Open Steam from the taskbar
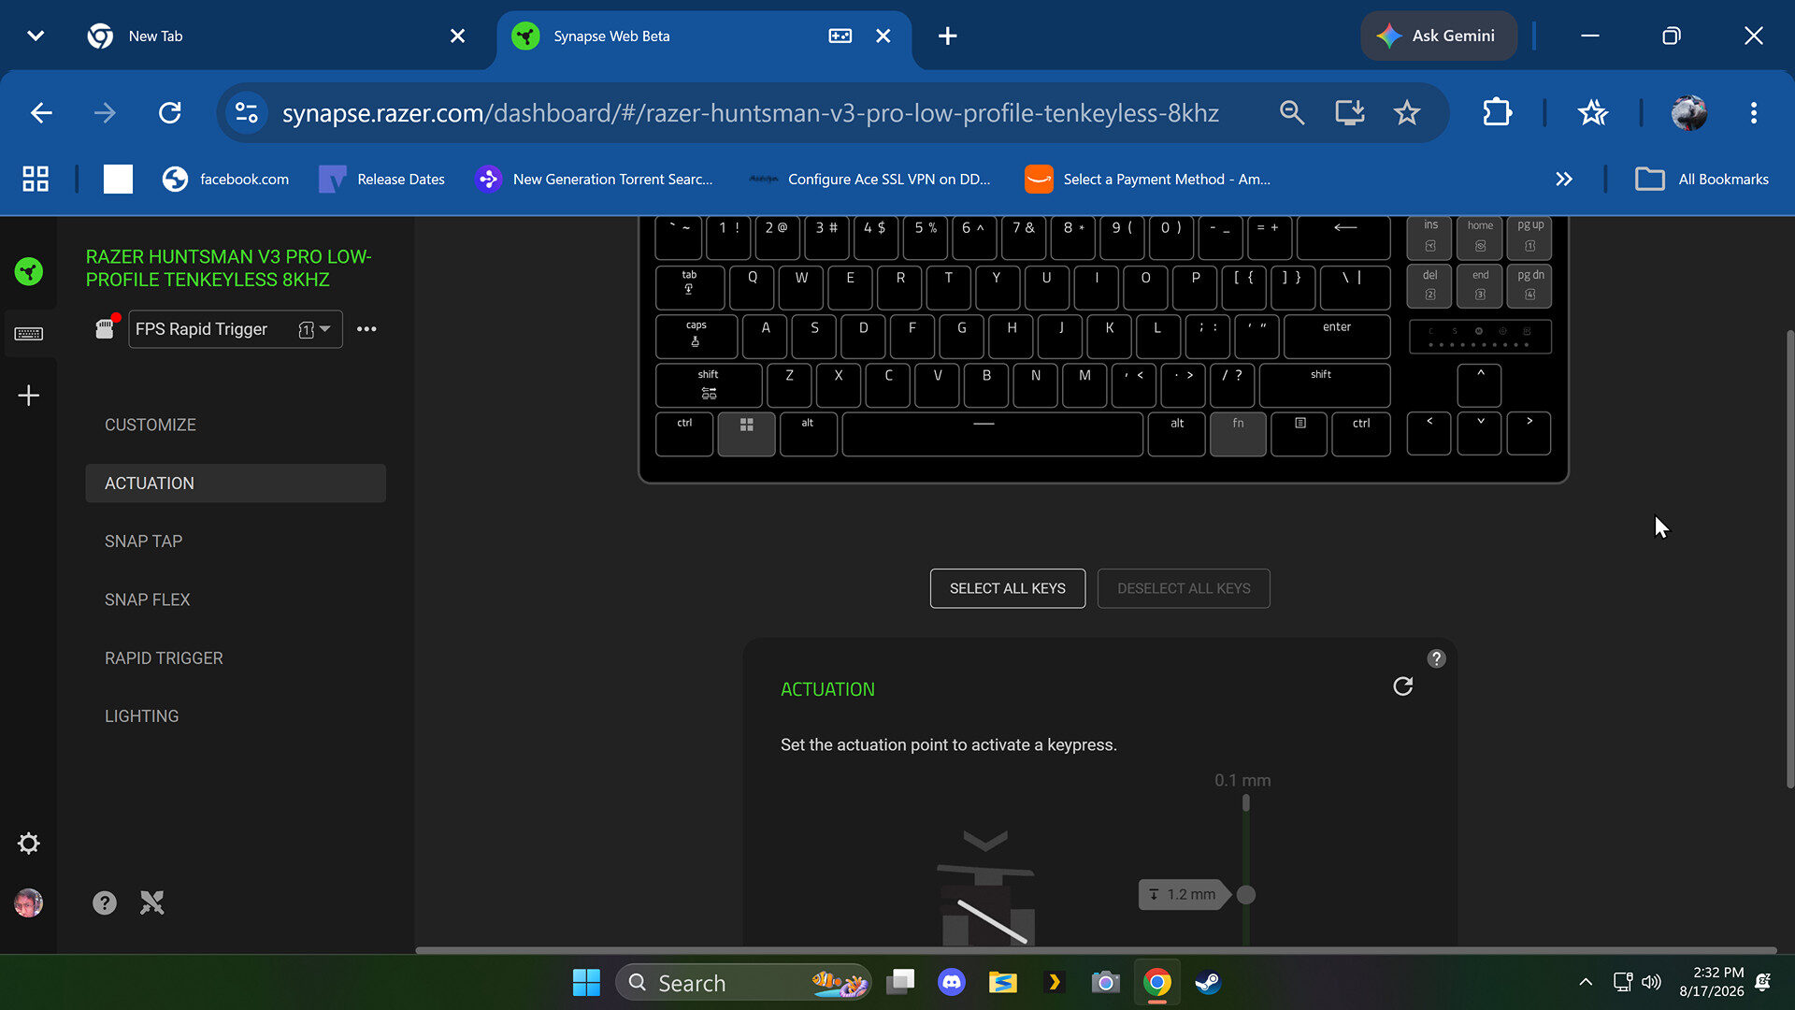 click(1208, 982)
